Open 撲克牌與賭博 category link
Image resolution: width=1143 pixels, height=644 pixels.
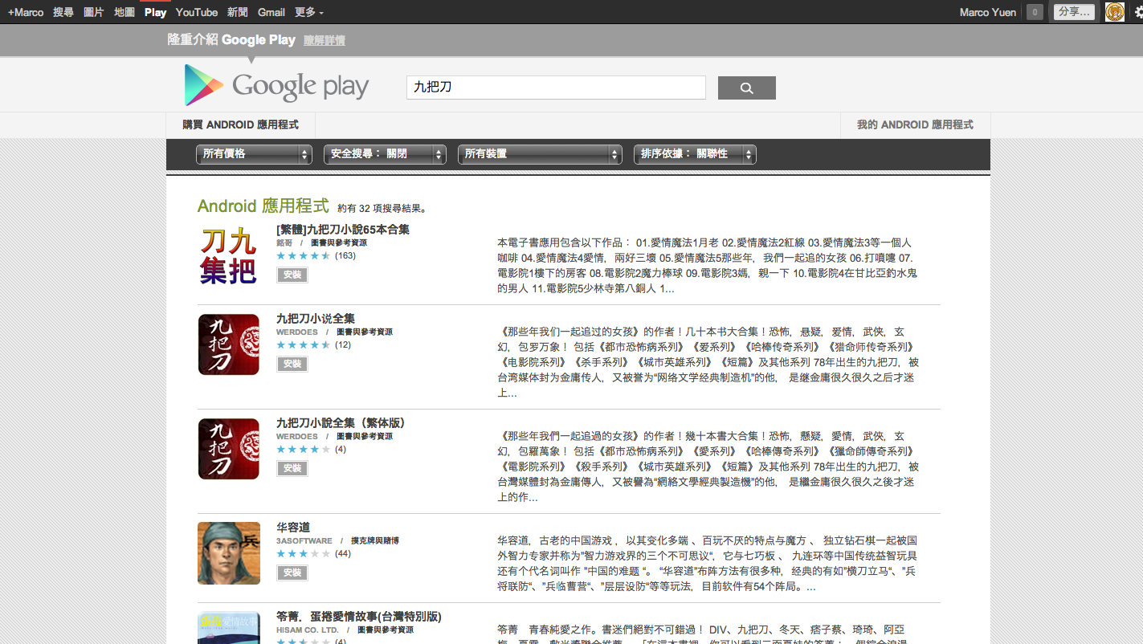click(375, 540)
